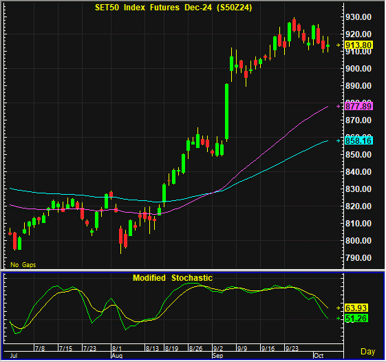Click the 9/9 date on time axis
This screenshot has height=362, width=386.
(242, 348)
